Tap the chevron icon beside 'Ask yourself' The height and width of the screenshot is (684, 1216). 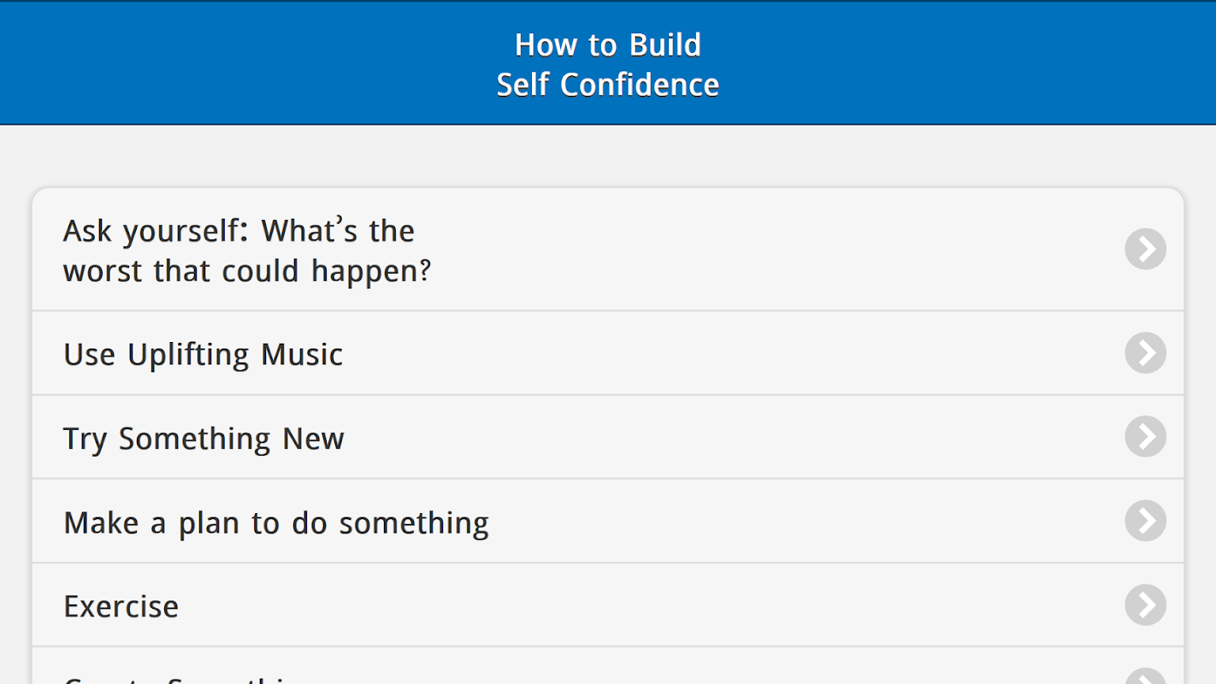point(1146,250)
